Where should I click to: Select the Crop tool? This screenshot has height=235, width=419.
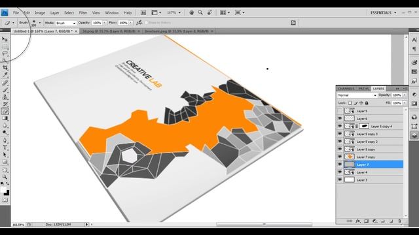(5, 68)
